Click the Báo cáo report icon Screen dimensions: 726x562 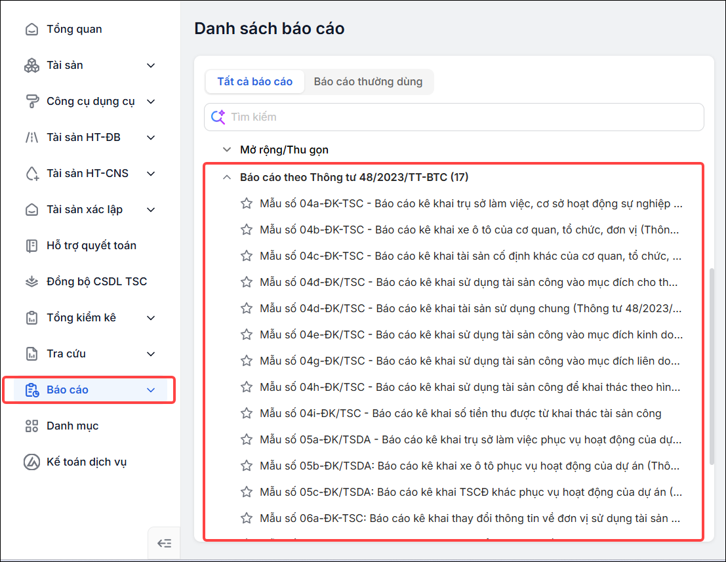(31, 390)
